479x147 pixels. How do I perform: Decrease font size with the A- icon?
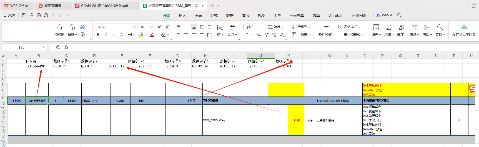167,27
